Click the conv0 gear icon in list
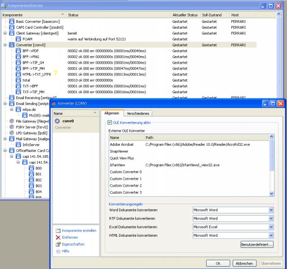Image resolution: width=287 pixels, height=269 pixels. [x=57, y=121]
